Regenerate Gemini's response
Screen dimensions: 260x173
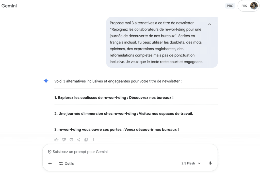point(71,139)
